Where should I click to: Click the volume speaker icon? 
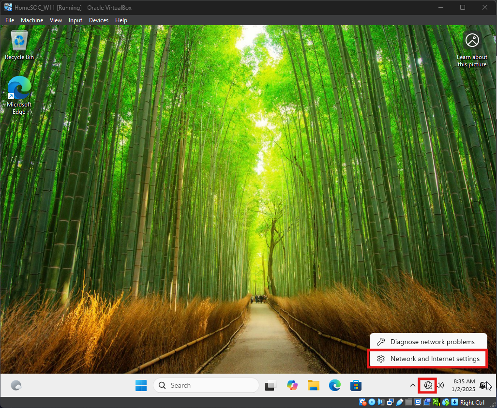(x=440, y=385)
